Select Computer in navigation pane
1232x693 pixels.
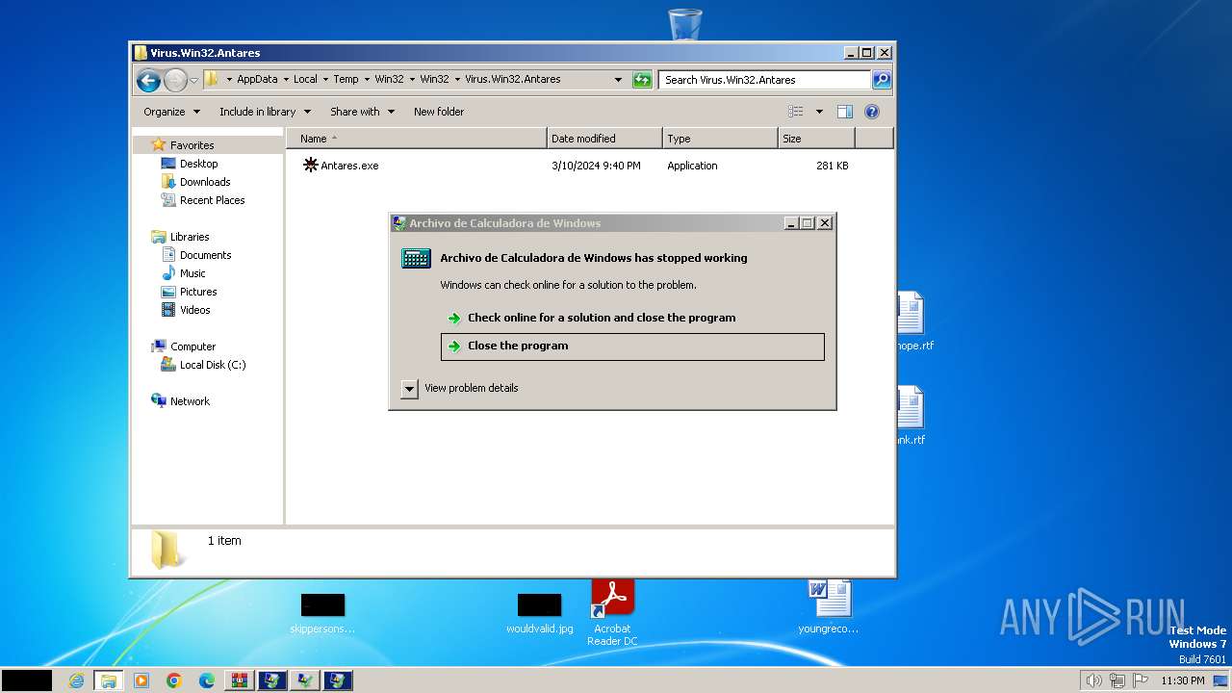[x=192, y=346]
